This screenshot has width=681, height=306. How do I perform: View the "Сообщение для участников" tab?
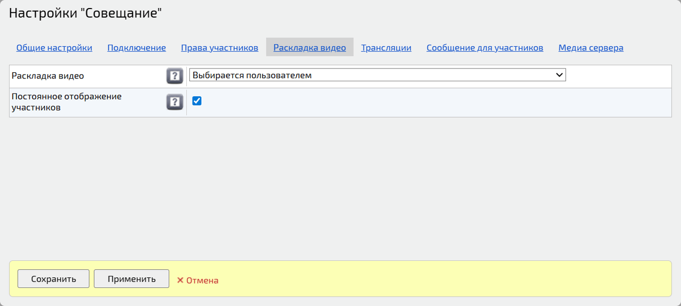pos(484,47)
